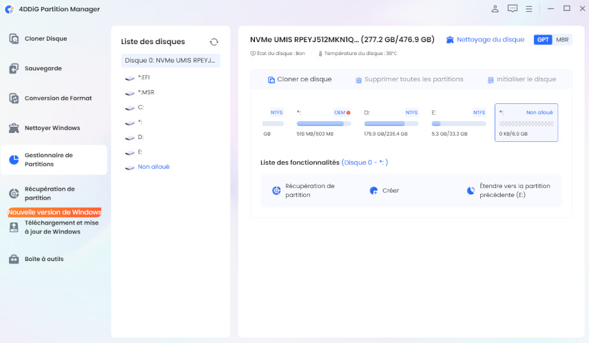The image size is (589, 343).
Task: Click the Nettoyer Windows broom icon
Action: click(14, 128)
